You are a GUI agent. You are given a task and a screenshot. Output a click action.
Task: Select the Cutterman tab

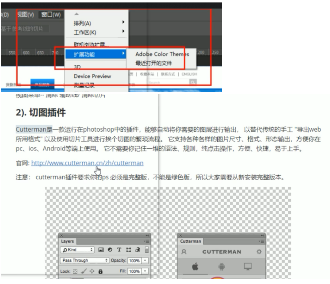point(191,241)
